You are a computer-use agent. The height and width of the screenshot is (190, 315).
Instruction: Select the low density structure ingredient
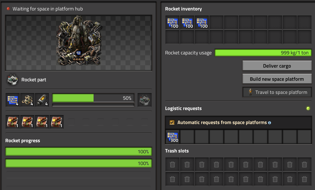tap(27, 100)
